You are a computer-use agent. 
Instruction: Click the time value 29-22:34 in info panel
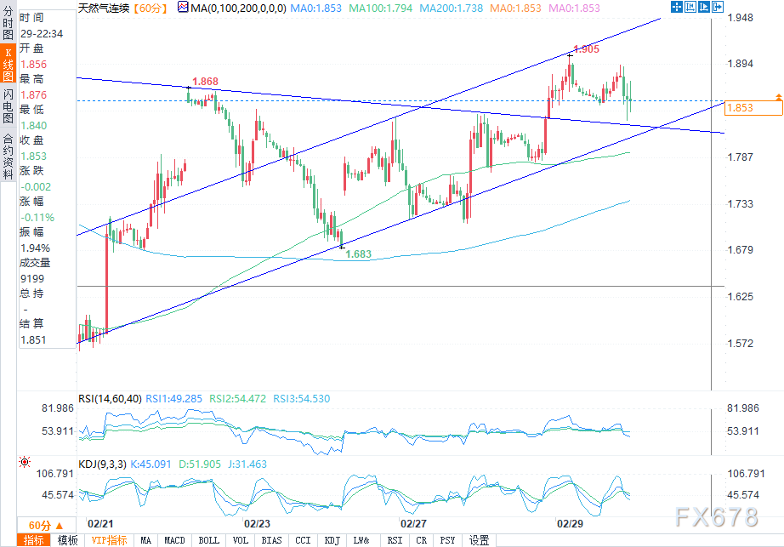pyautogui.click(x=42, y=33)
